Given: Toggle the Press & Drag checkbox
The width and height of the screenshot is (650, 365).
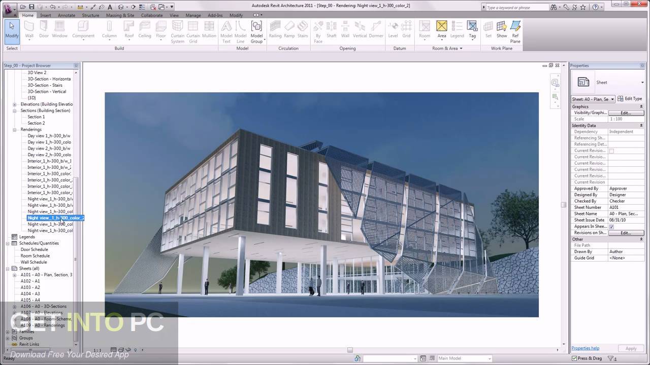Looking at the screenshot, I should tap(574, 358).
